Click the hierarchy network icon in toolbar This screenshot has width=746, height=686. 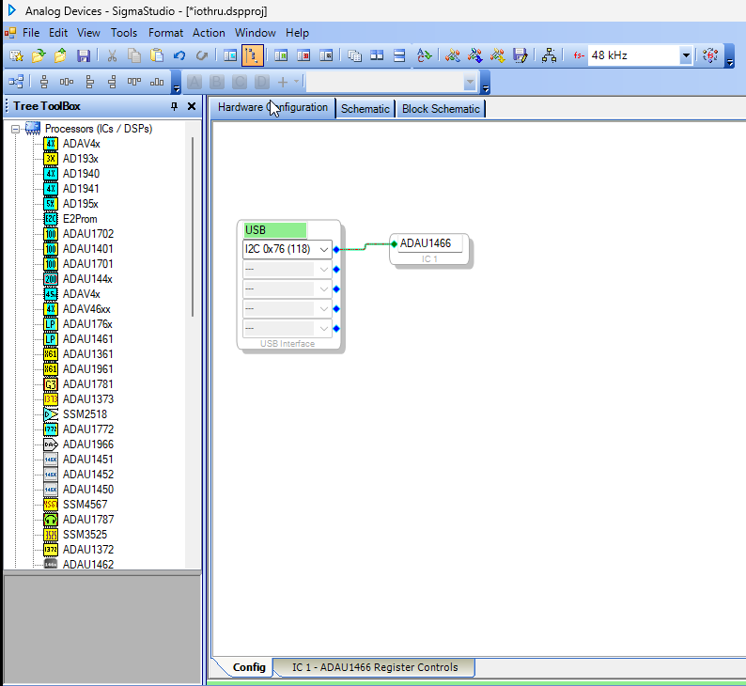(x=549, y=55)
